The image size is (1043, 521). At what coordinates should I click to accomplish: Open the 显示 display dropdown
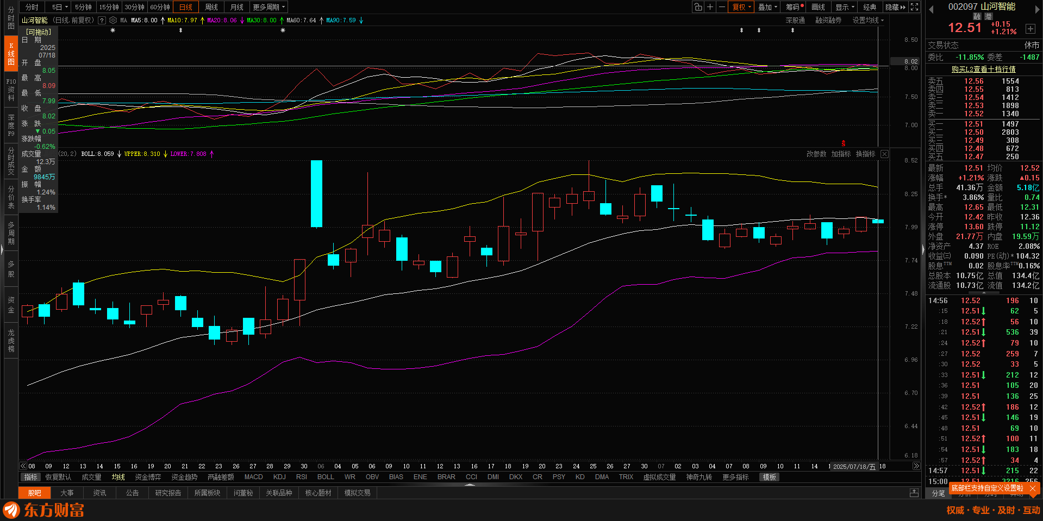point(845,7)
